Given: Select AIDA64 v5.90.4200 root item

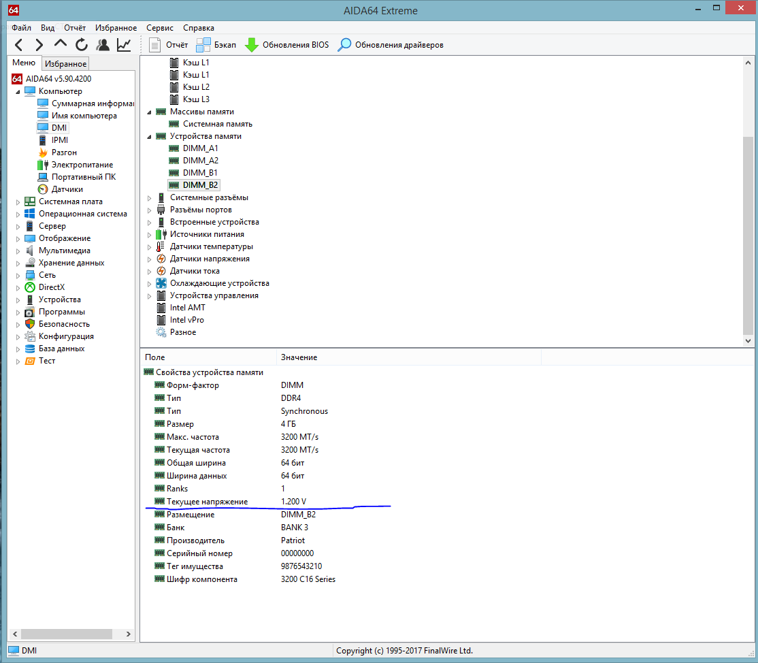Looking at the screenshot, I should pyautogui.click(x=51, y=79).
